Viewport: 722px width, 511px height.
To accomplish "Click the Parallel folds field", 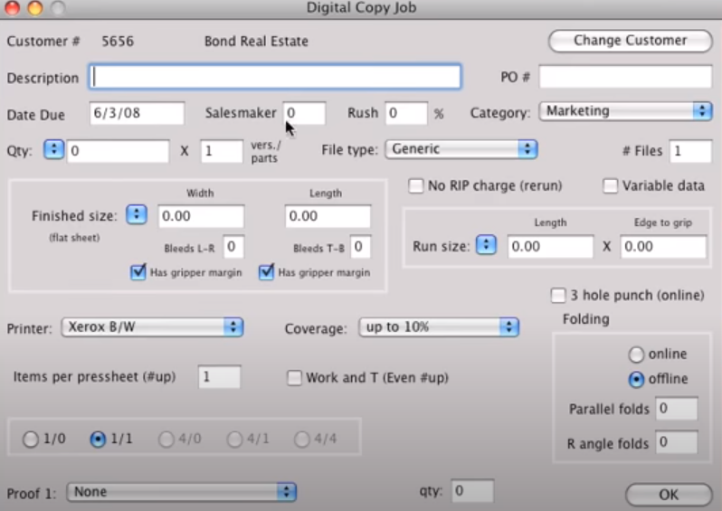I will [x=676, y=408].
